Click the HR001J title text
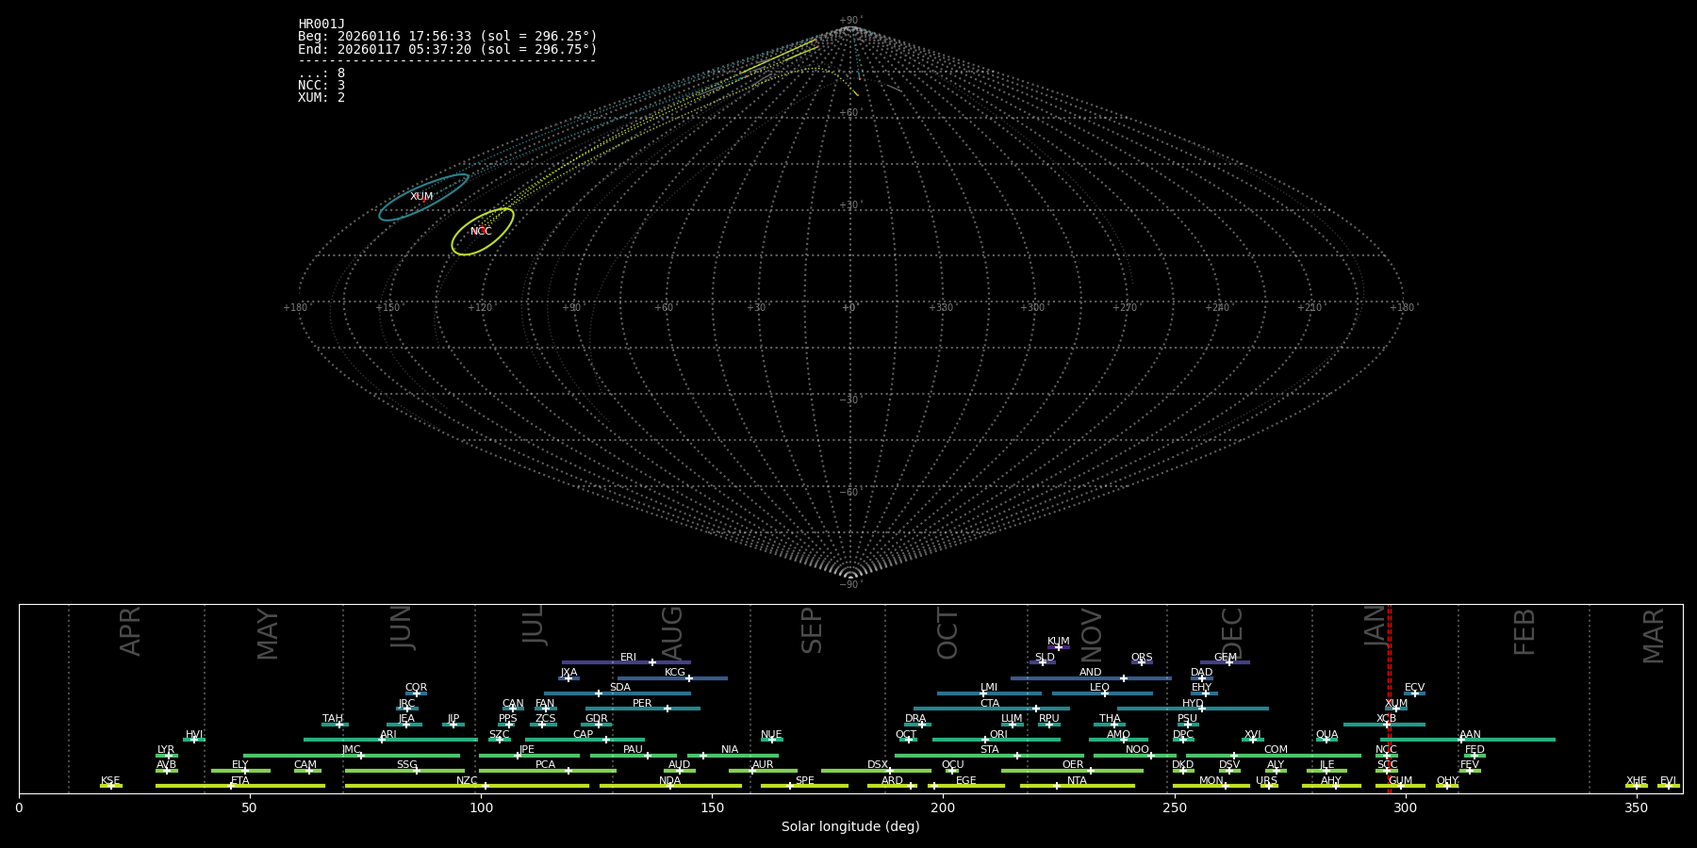The height and width of the screenshot is (848, 1697). point(321,24)
